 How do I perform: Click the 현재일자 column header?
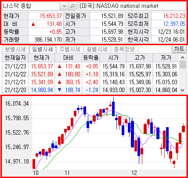tap(15, 58)
